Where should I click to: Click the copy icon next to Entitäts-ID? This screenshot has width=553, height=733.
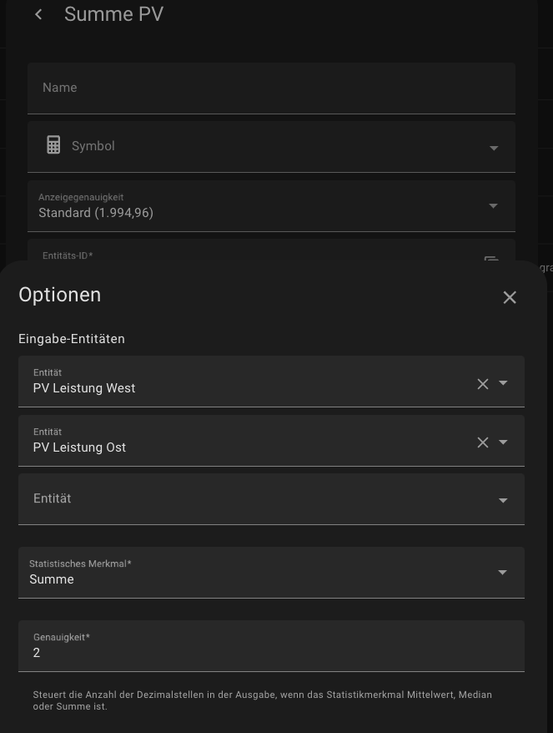[491, 258]
